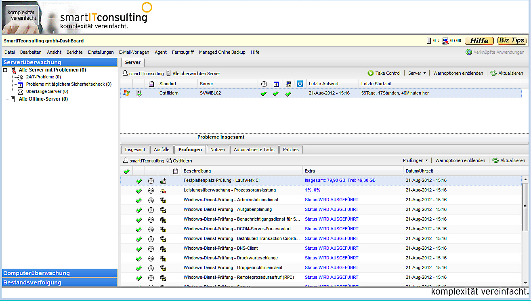Click the Serverüberwachung panel header
Viewport: 531px width, 301px height.
60,62
